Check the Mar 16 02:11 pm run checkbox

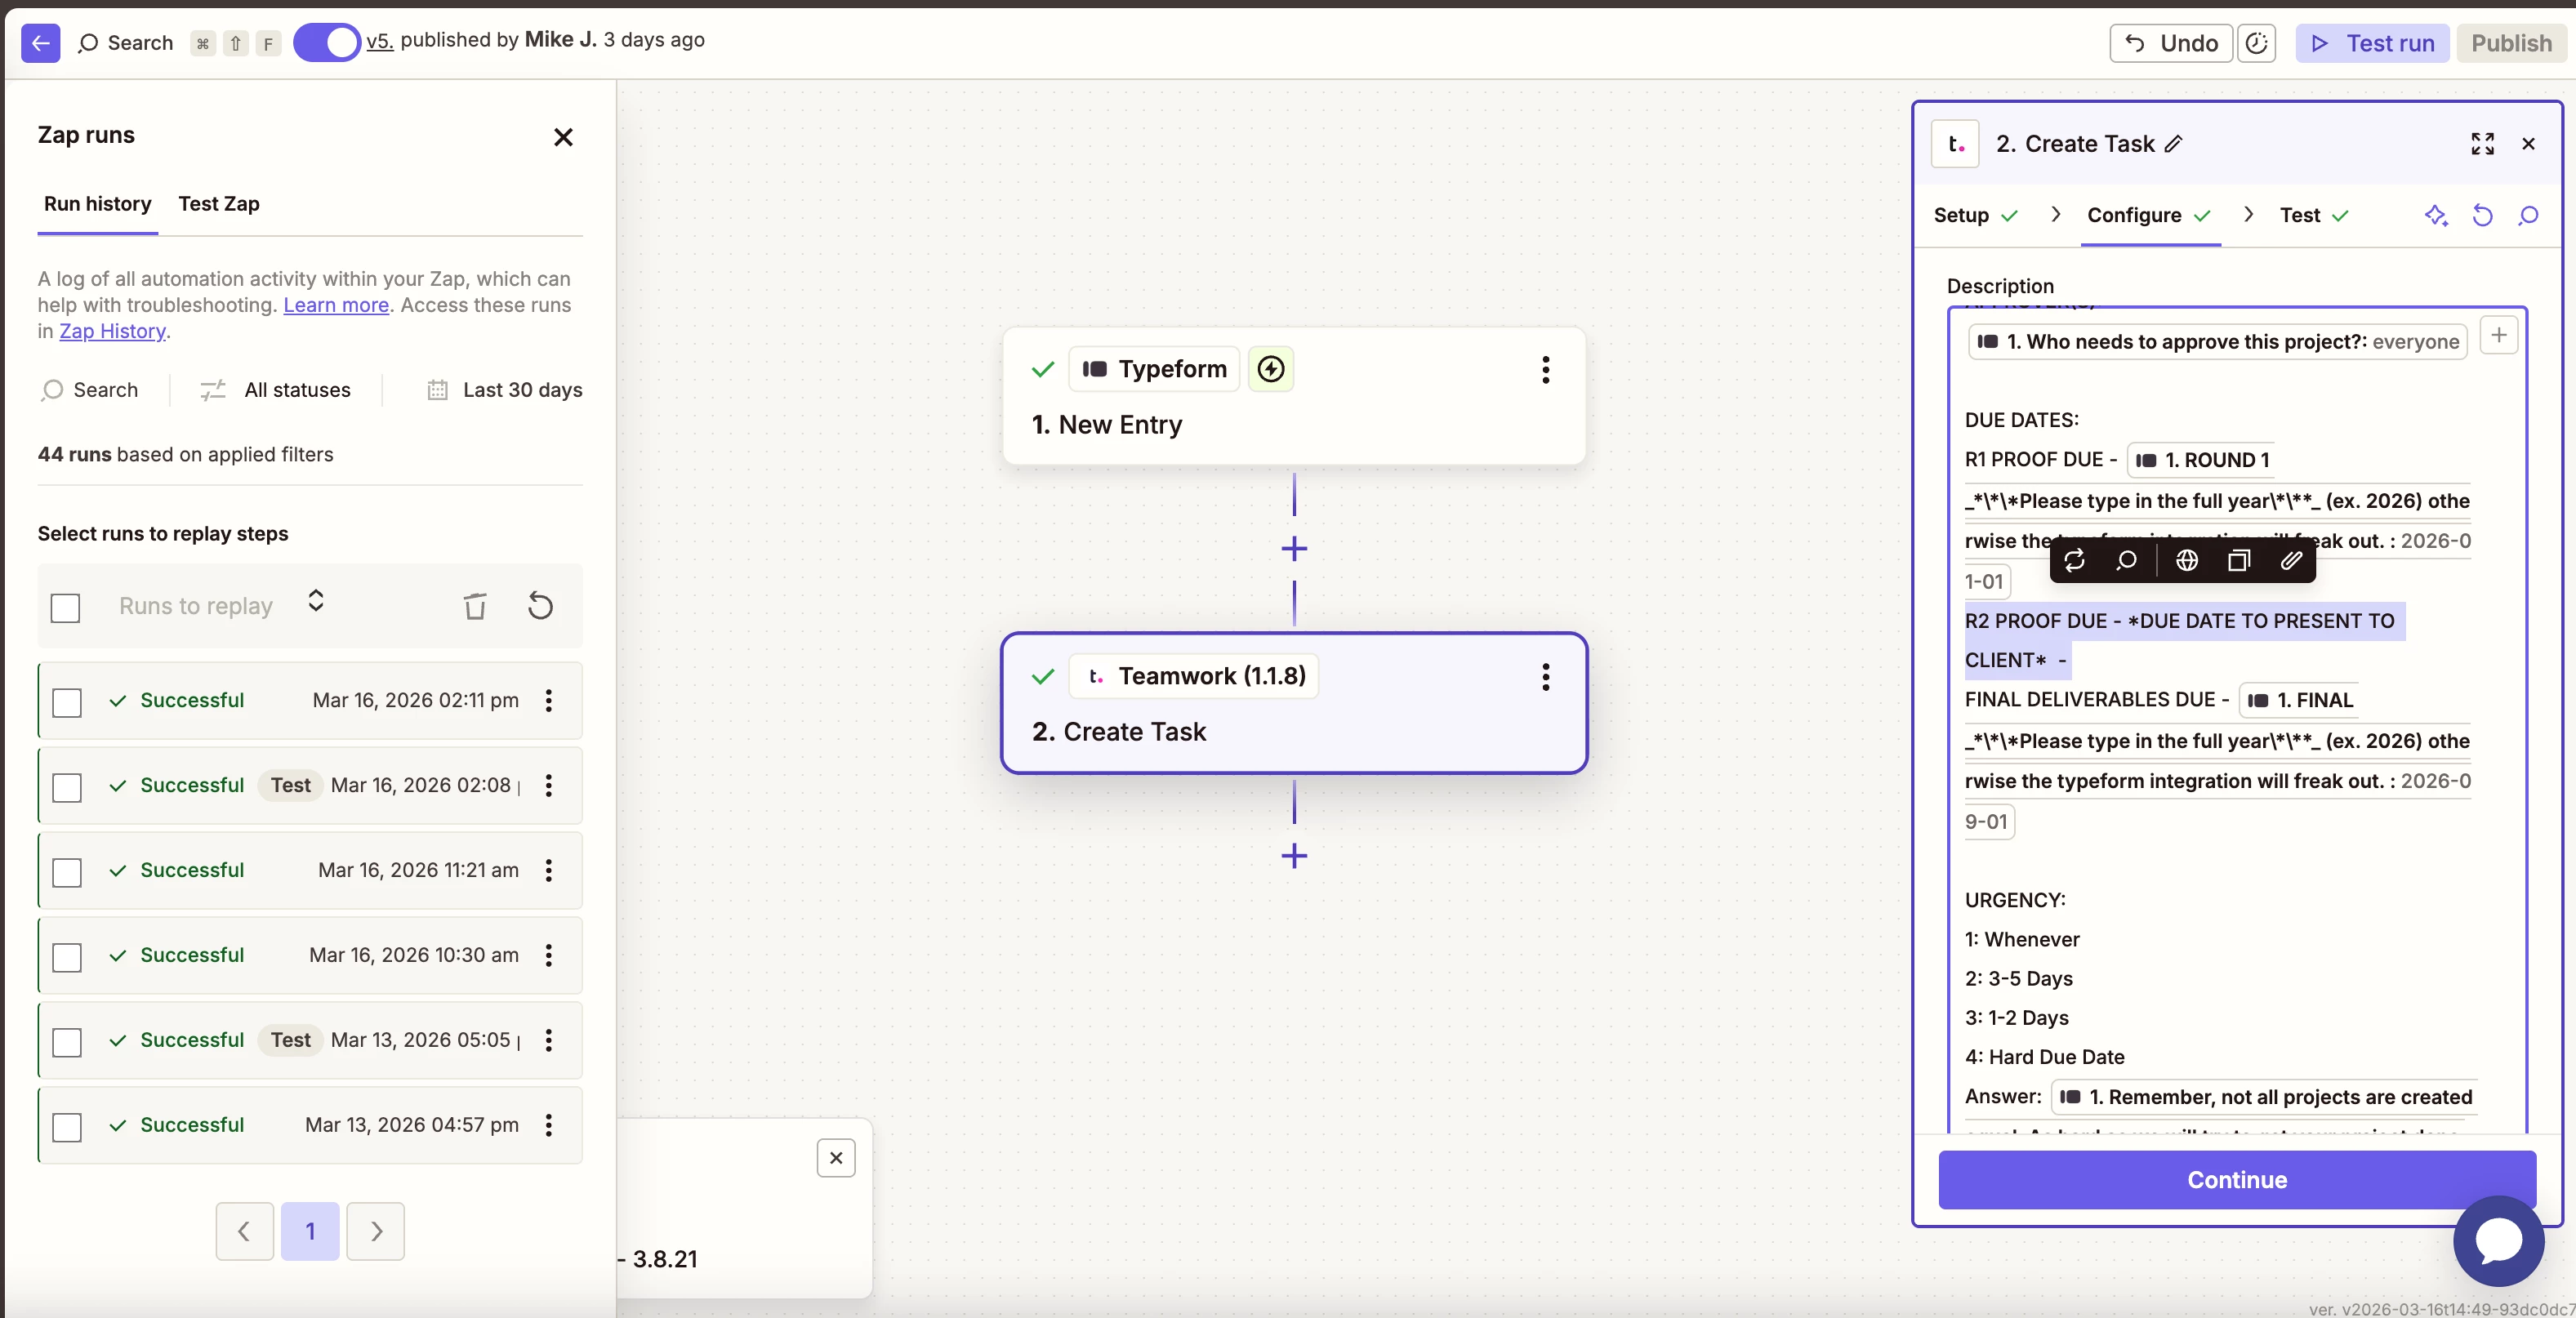67,702
